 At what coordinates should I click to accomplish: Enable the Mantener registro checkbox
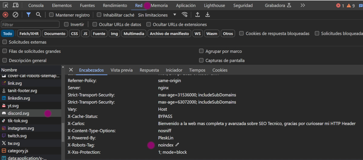pos(51,15)
